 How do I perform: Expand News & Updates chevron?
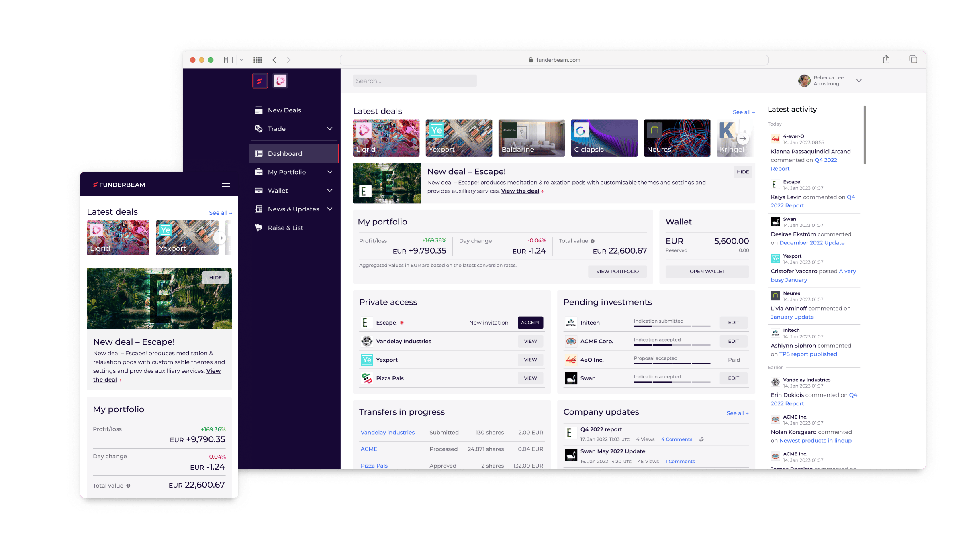click(x=330, y=209)
